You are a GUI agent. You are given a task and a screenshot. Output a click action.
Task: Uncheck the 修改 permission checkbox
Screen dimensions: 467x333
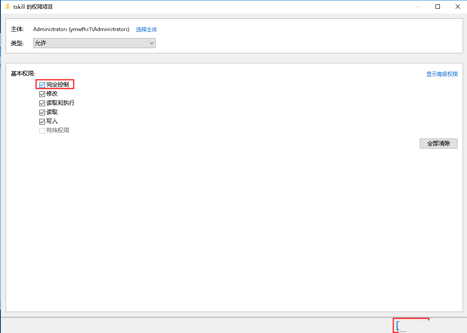pos(42,94)
